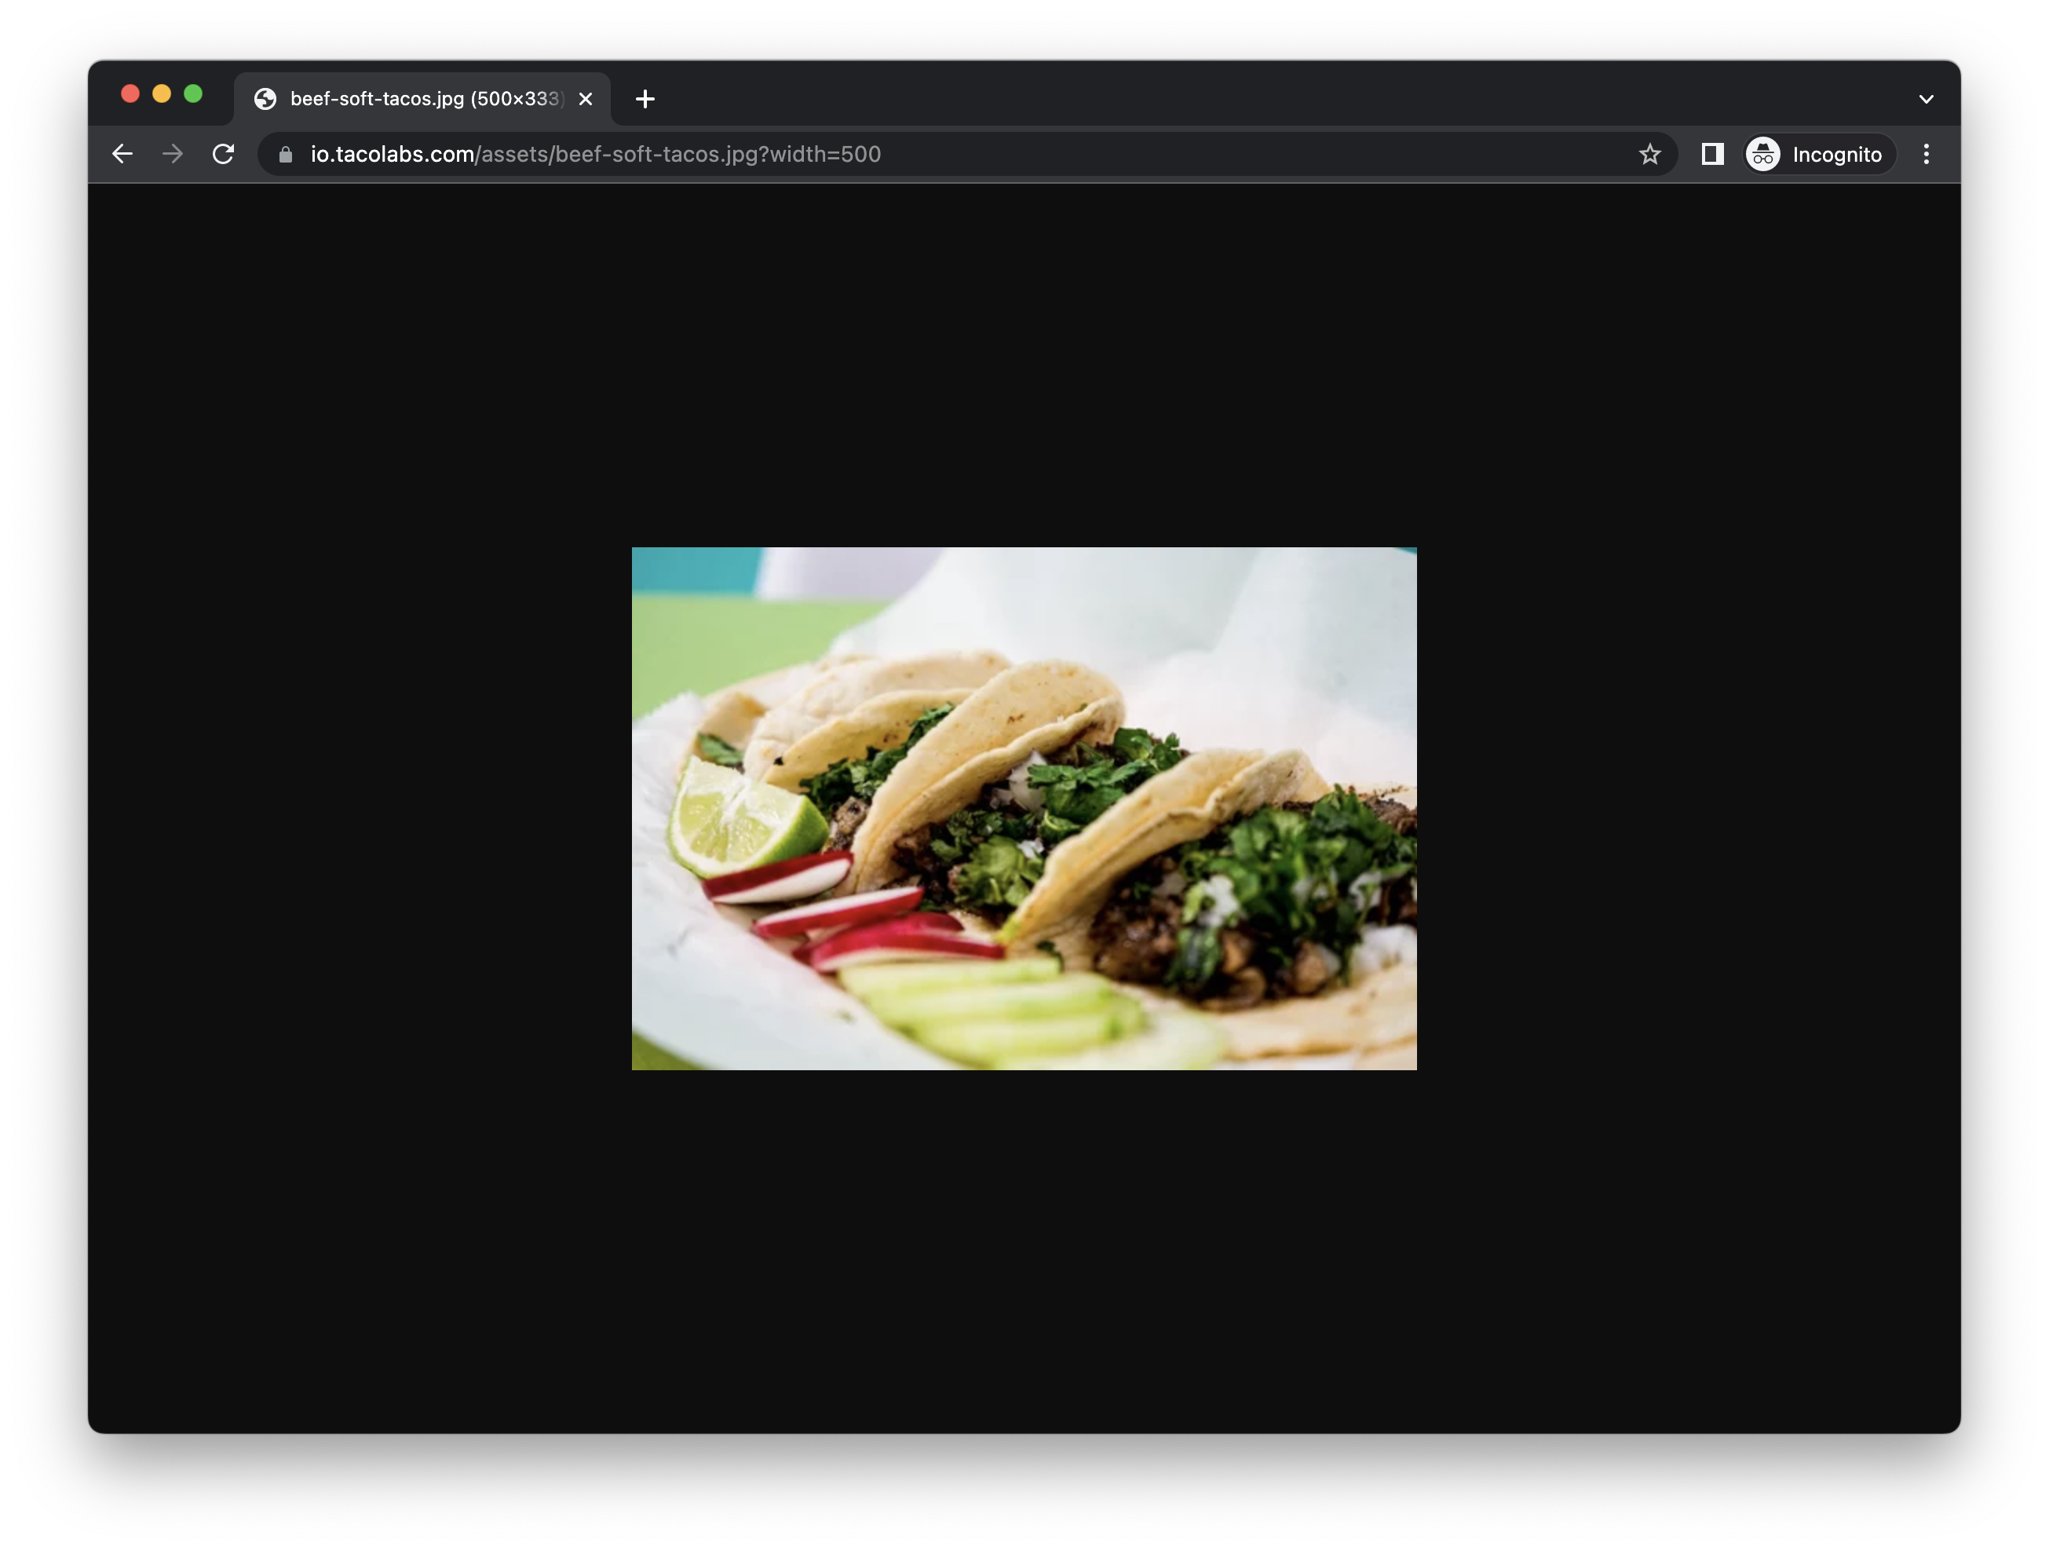The image size is (2049, 1550).
Task: Click the globe favicon on the tab
Action: 266,98
